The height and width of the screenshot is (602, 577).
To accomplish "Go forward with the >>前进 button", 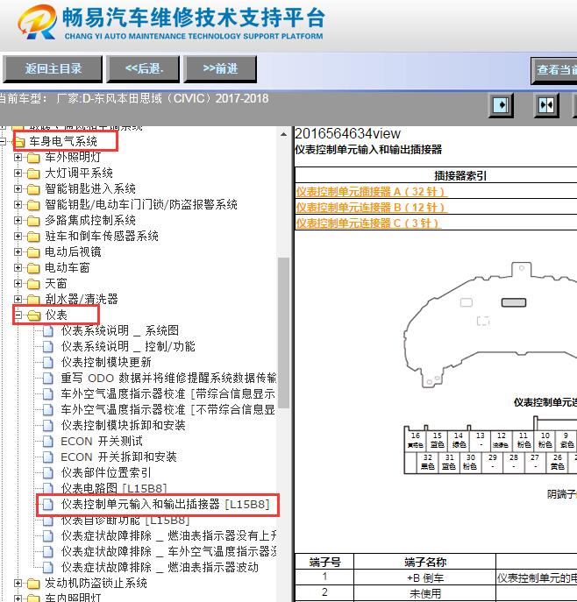I will point(220,69).
